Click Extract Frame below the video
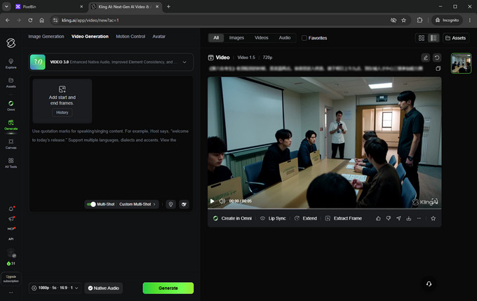 point(344,218)
